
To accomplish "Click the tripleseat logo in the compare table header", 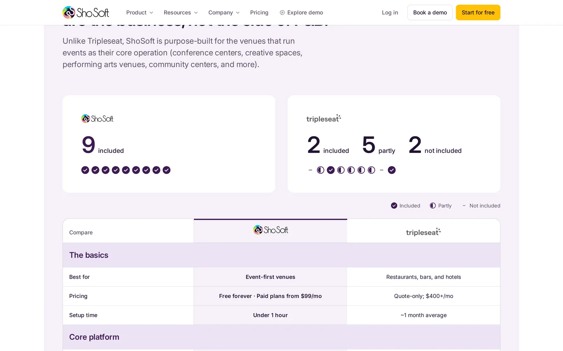I will (423, 232).
